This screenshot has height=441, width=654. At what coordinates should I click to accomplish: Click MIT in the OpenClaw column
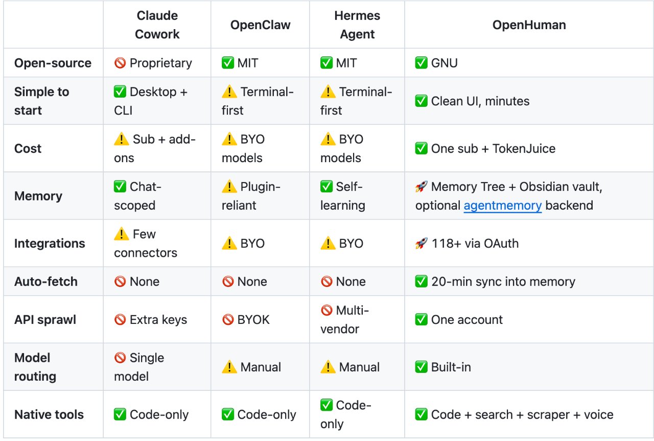coord(248,63)
